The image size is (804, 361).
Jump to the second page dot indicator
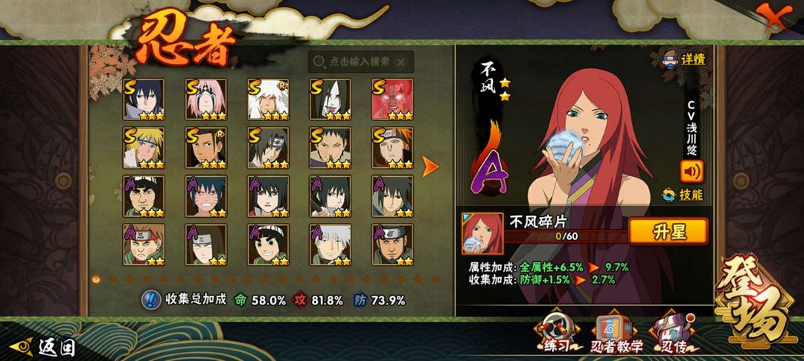(113, 279)
